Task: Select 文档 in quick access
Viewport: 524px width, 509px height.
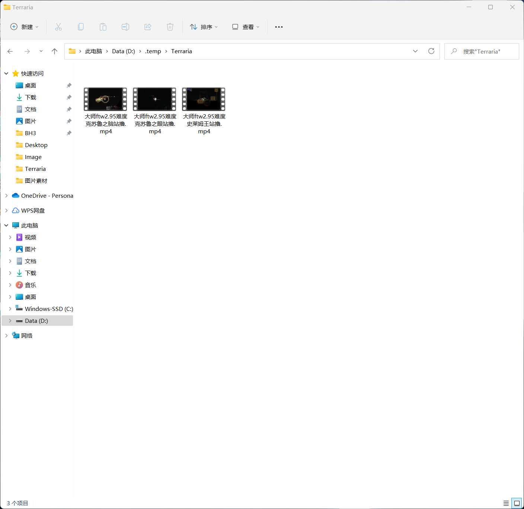Action: coord(31,109)
